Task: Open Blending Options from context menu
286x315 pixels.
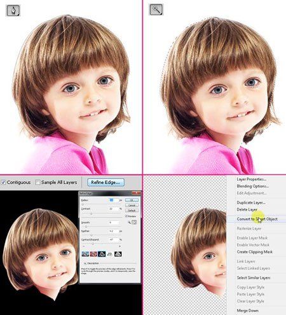Action: (253, 186)
